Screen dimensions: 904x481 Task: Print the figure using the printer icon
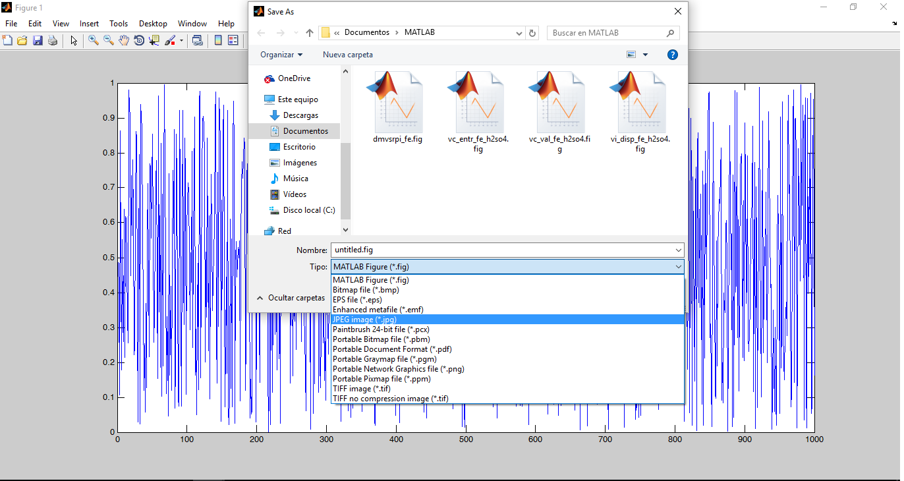52,40
